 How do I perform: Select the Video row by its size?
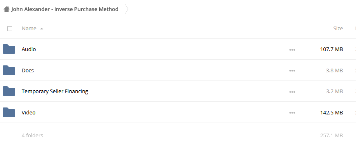click(x=331, y=112)
